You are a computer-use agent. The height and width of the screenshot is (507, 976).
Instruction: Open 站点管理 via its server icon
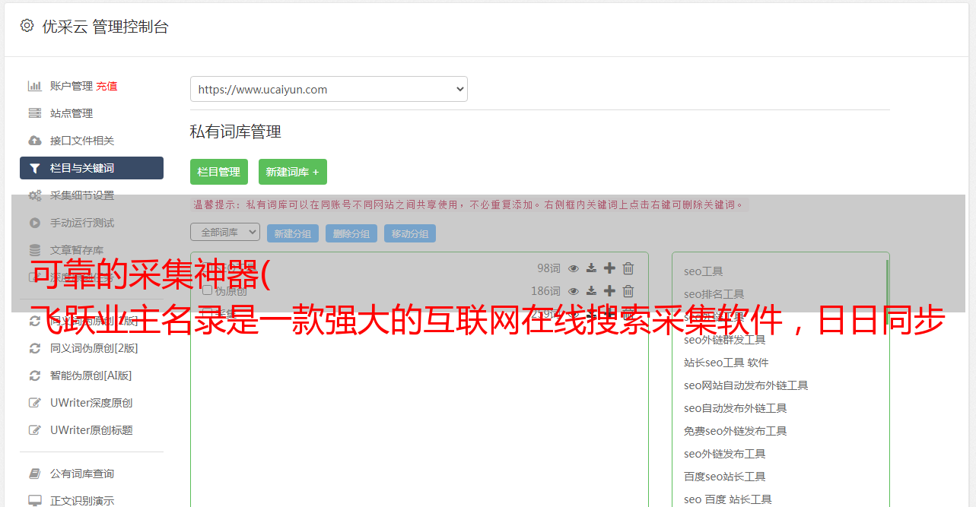pos(35,113)
